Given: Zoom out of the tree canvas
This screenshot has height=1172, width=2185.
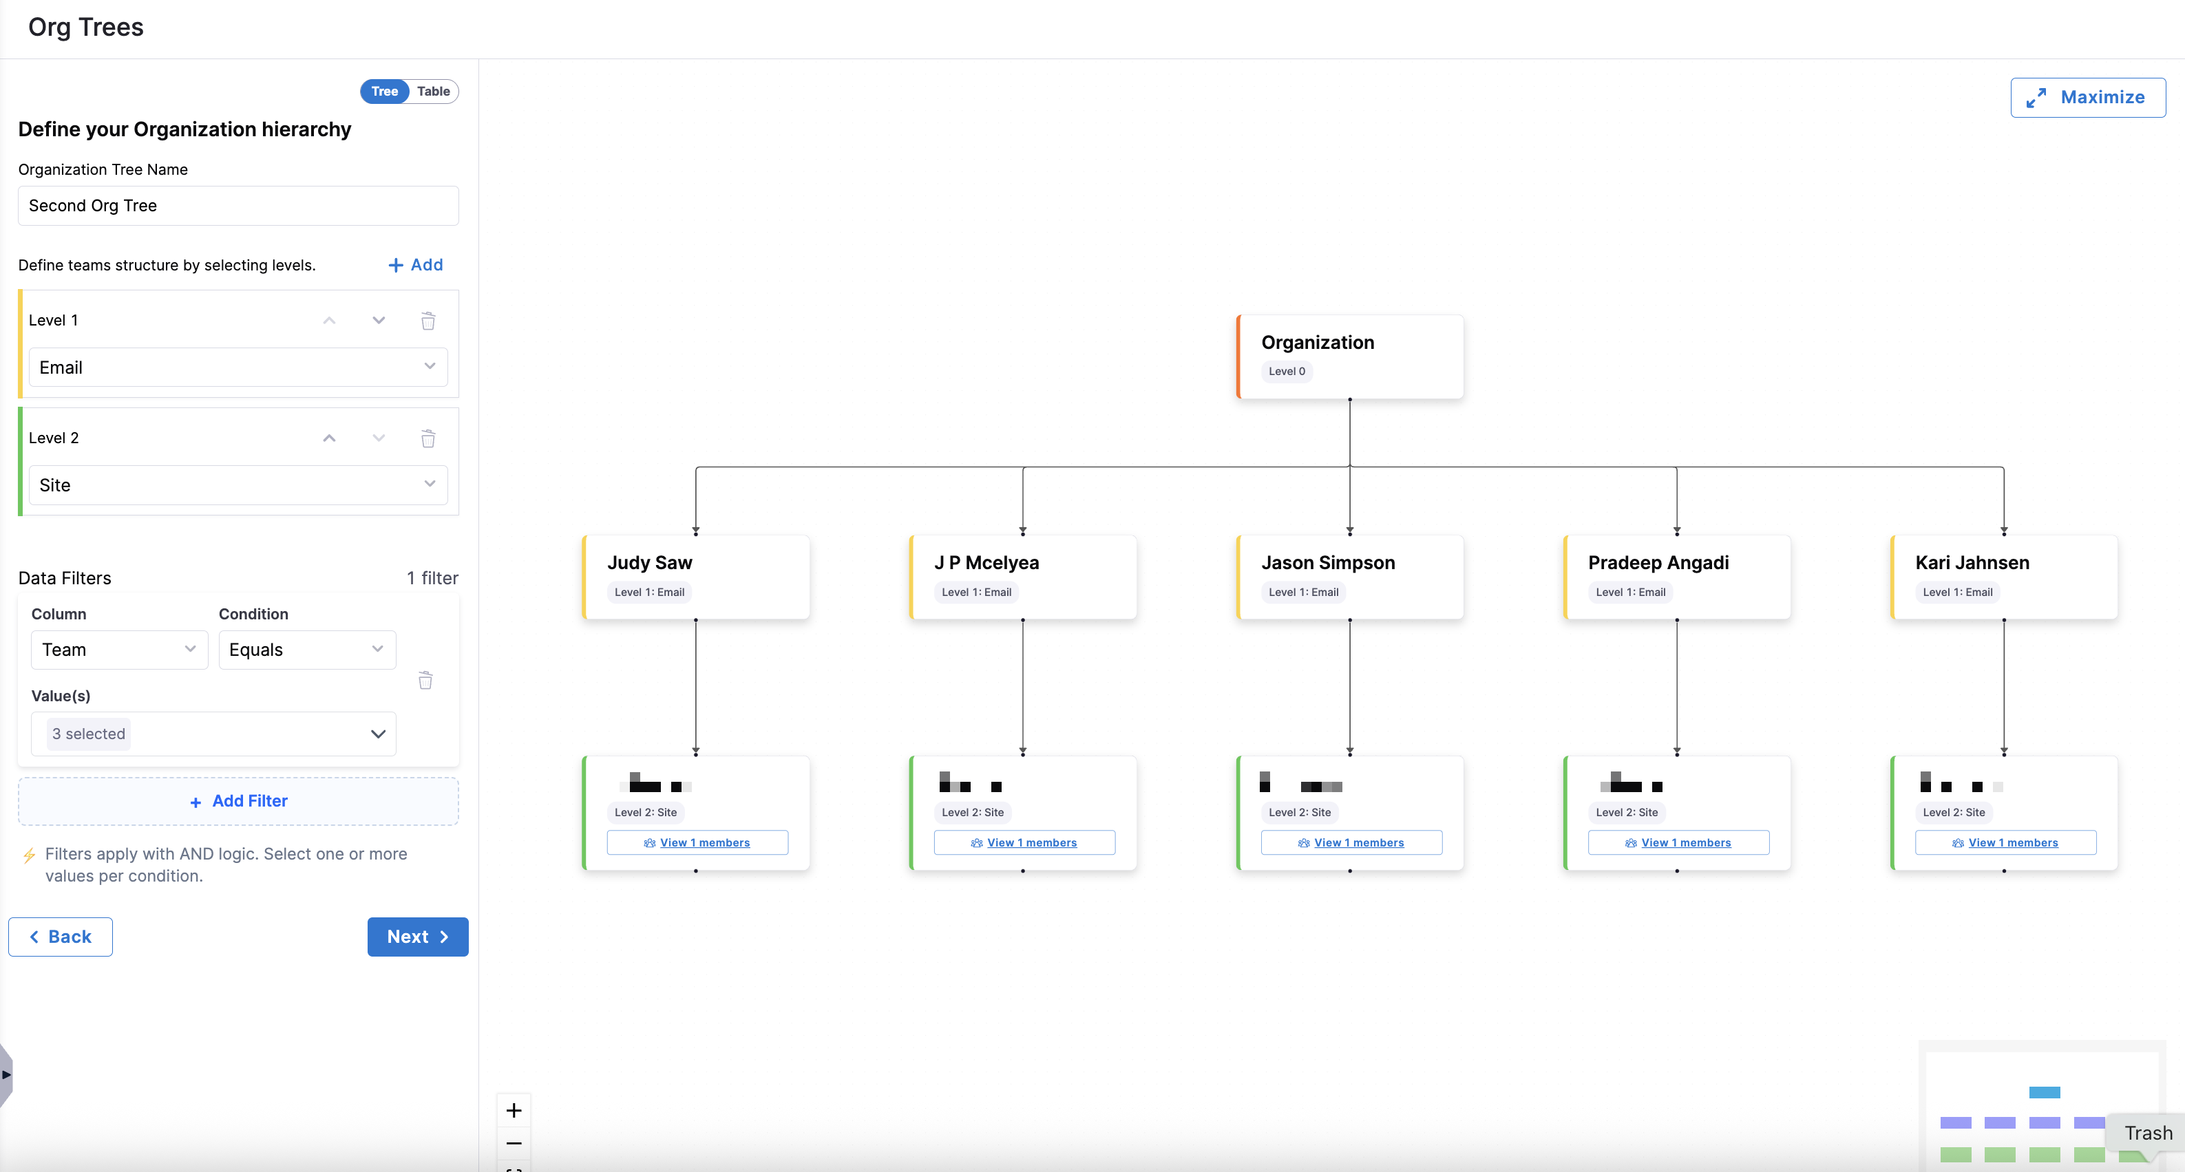Looking at the screenshot, I should [x=514, y=1143].
